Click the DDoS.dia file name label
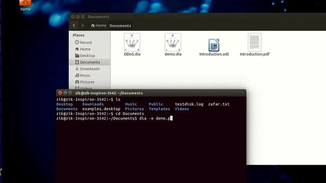Viewport: 326px width, 183px height. pyautogui.click(x=132, y=54)
